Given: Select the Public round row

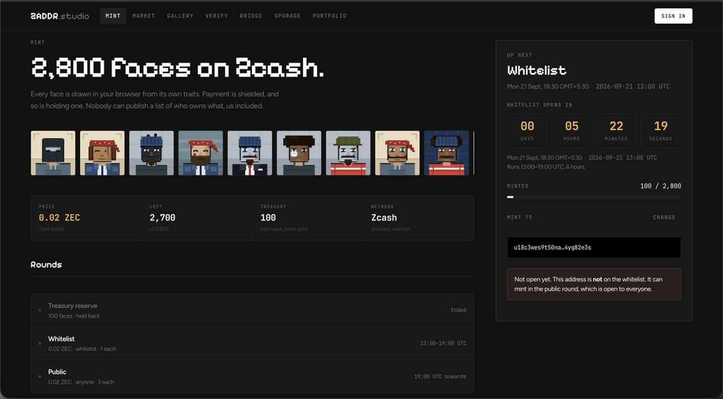Looking at the screenshot, I should coord(252,377).
